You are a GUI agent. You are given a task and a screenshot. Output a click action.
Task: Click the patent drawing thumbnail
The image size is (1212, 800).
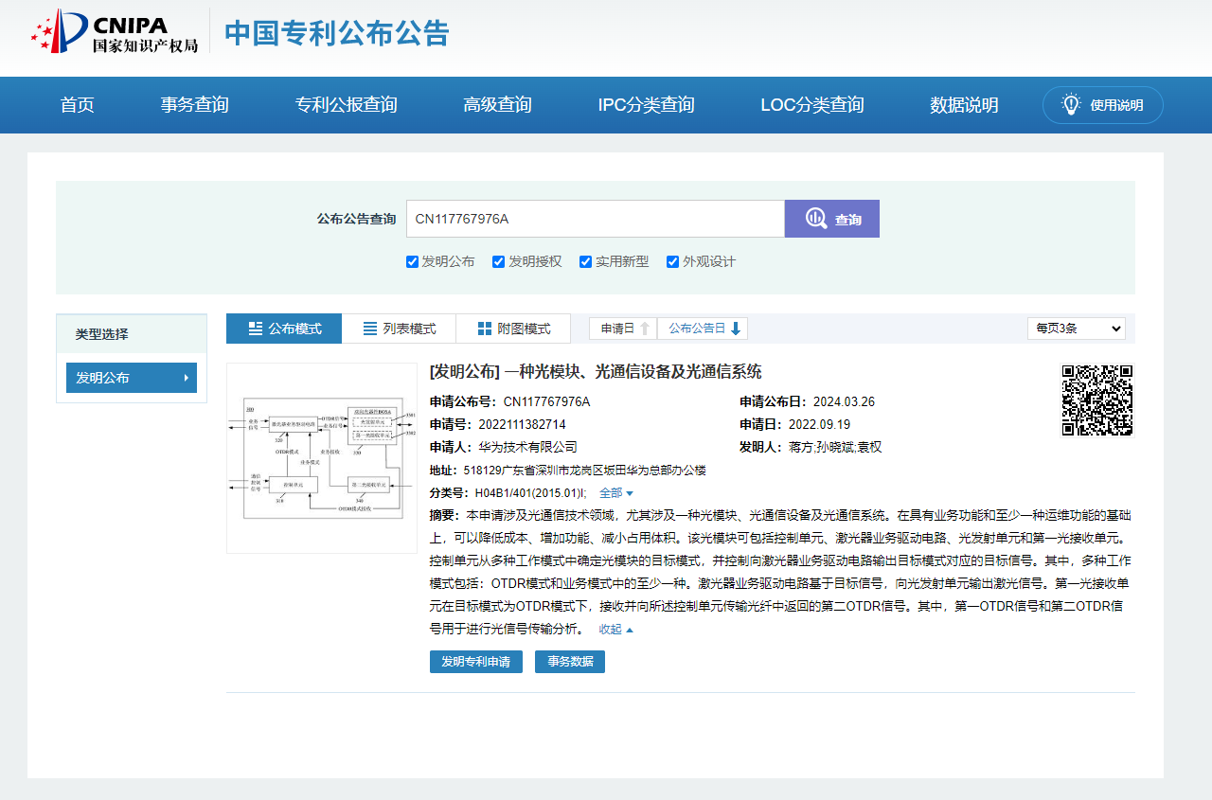point(322,458)
